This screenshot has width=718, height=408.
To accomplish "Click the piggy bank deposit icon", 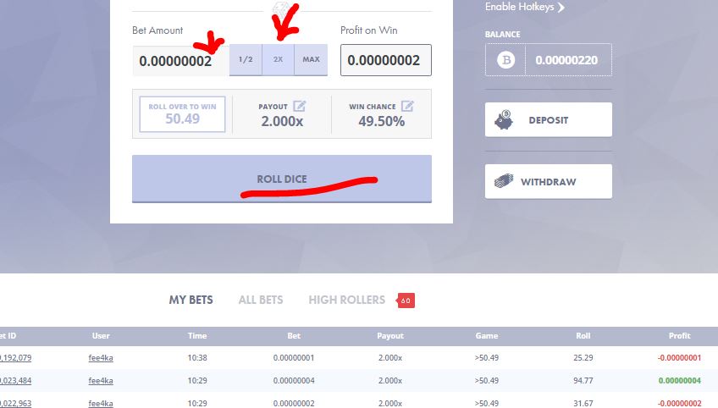I will point(504,120).
